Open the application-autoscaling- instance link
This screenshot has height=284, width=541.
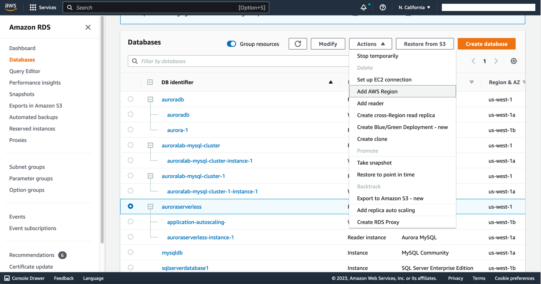click(196, 222)
